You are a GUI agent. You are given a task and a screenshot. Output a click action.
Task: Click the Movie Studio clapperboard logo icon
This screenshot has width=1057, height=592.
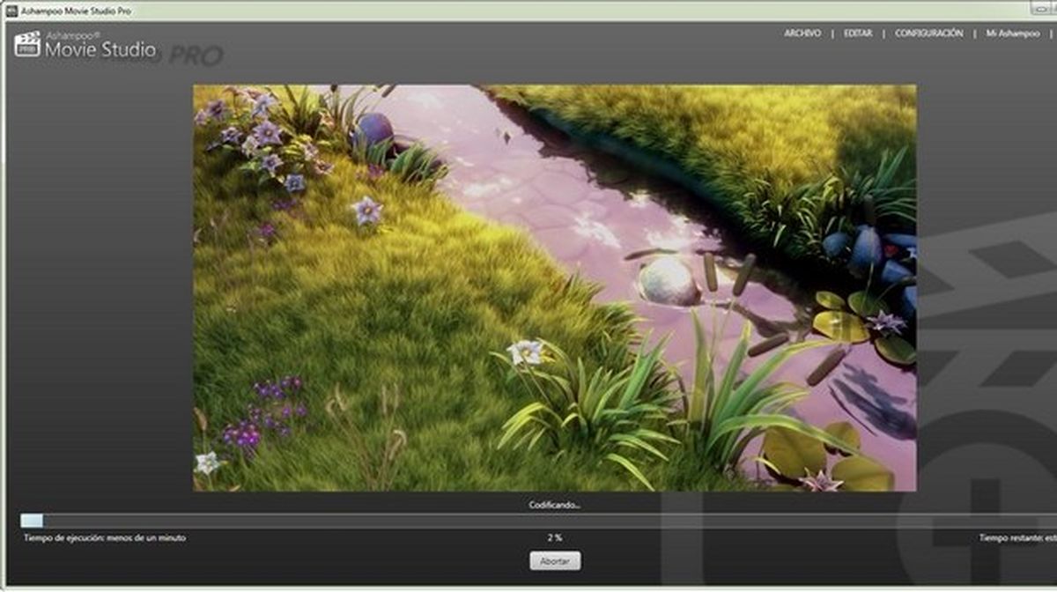[x=27, y=43]
